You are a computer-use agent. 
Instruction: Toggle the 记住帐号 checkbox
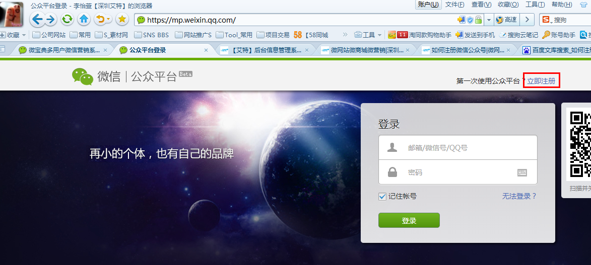click(x=382, y=196)
